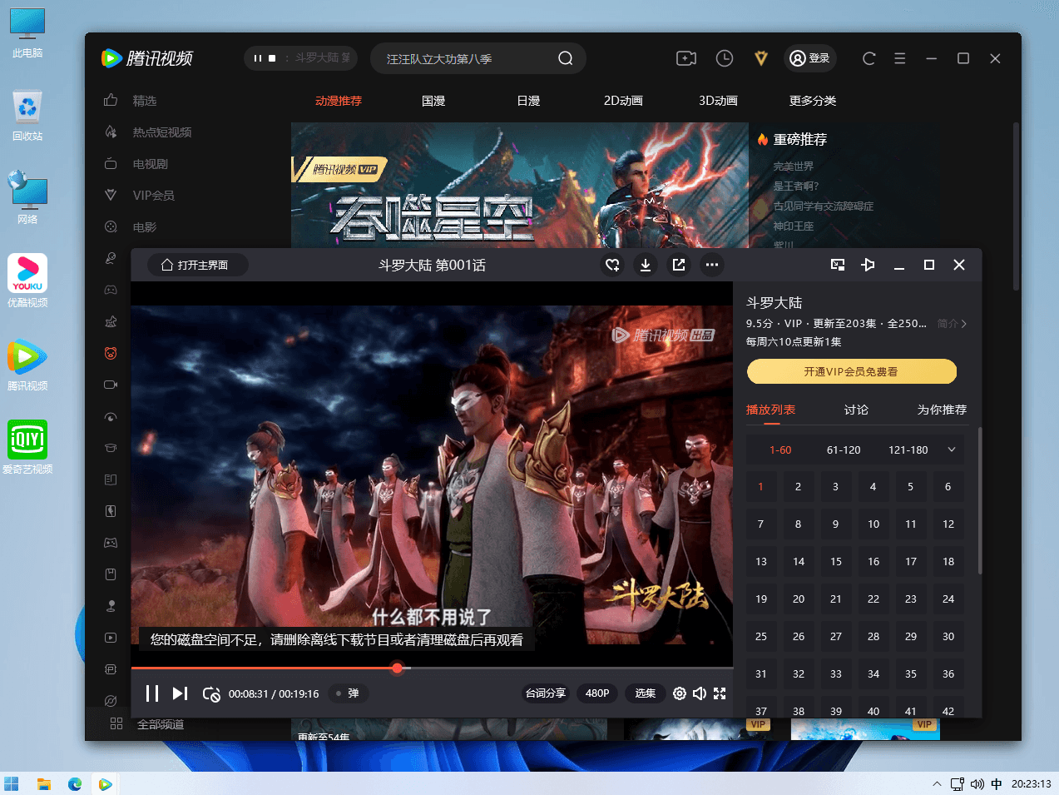
Task: Expand the episode range dropdown arrow
Action: tap(952, 450)
